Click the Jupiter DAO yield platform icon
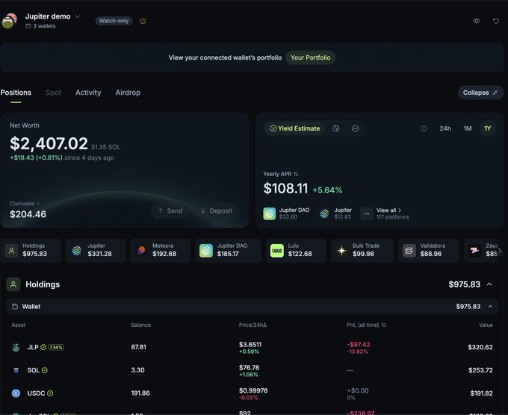 pos(270,213)
